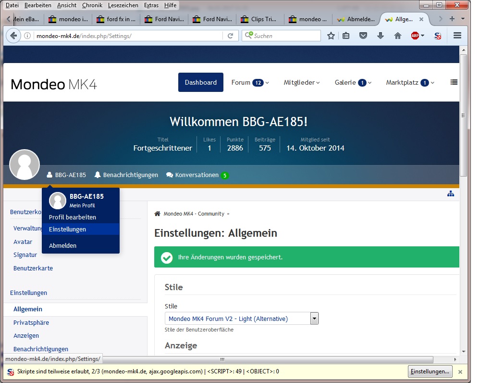The height and width of the screenshot is (383, 492).
Task: Open the Lesezeichen menu
Action: (x=123, y=5)
